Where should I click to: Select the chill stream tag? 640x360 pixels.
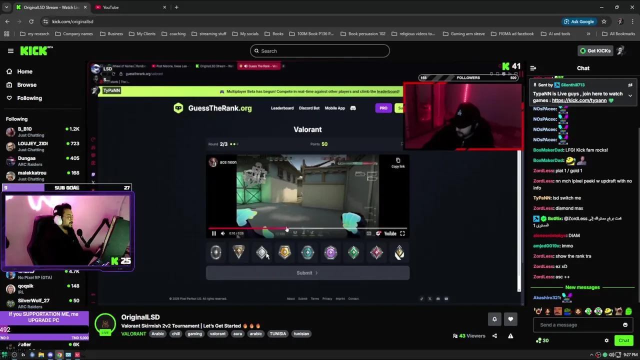pos(176,334)
